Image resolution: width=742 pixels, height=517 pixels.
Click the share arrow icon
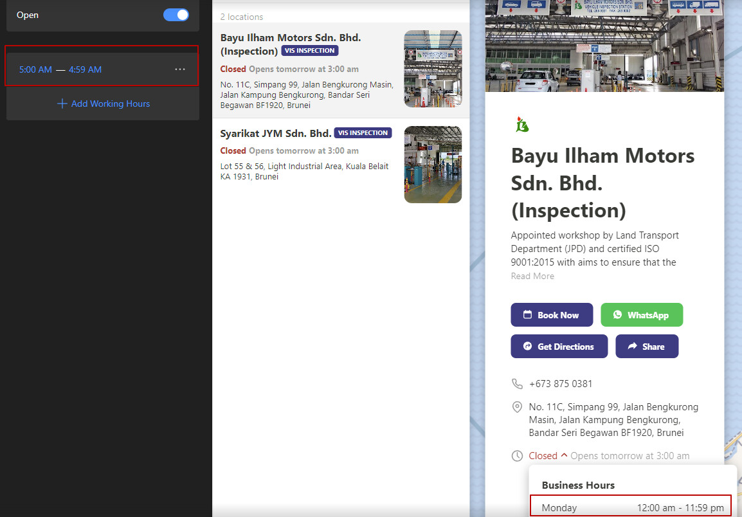(633, 347)
